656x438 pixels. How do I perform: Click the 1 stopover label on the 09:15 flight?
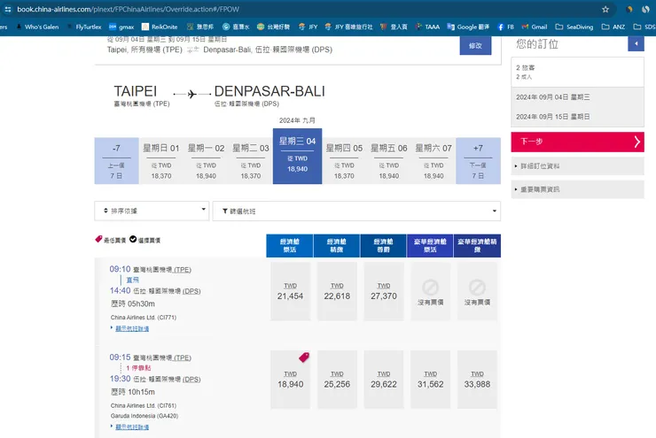click(x=138, y=368)
